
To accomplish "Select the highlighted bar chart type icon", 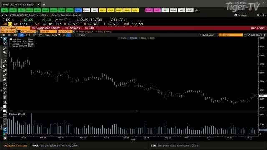I will pos(68,35).
